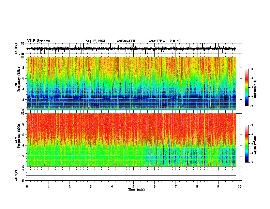Click the "-7" label on ch.2 color bar
The height and width of the screenshot is (209, 270).
(251, 162)
